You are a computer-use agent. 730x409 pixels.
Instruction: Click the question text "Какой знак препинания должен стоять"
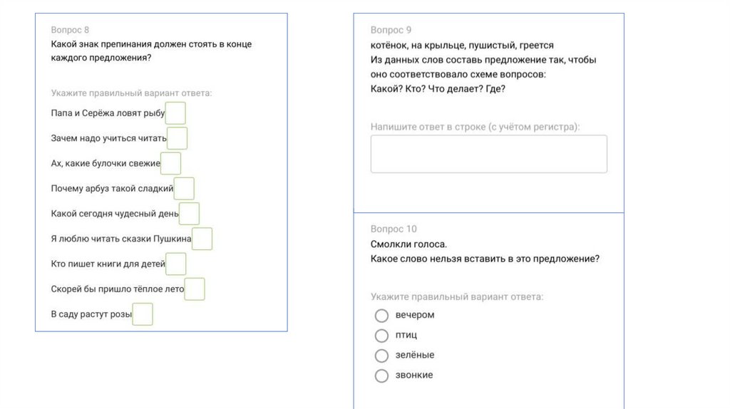tap(151, 44)
